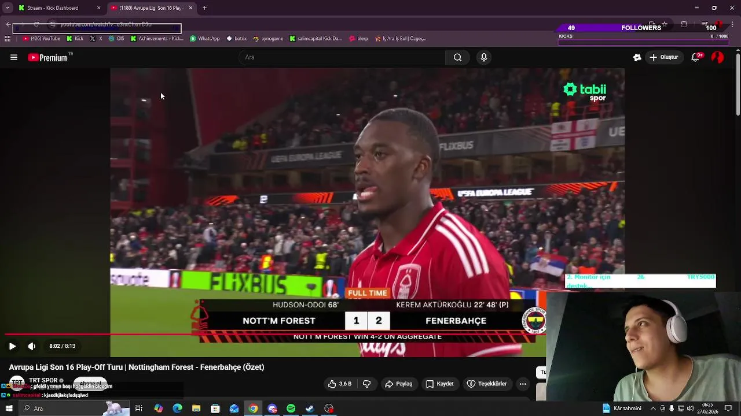
Task: Open File Explorer from taskbar
Action: pyautogui.click(x=196, y=408)
